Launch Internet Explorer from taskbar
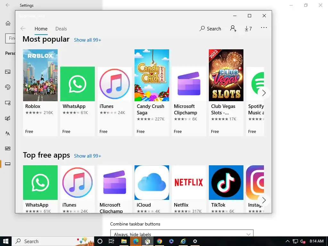This screenshot has width=328, height=246. tap(183, 241)
